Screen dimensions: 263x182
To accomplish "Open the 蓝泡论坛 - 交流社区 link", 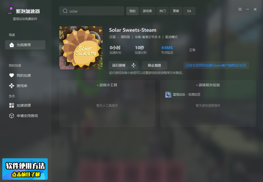I will tap(186, 95).
